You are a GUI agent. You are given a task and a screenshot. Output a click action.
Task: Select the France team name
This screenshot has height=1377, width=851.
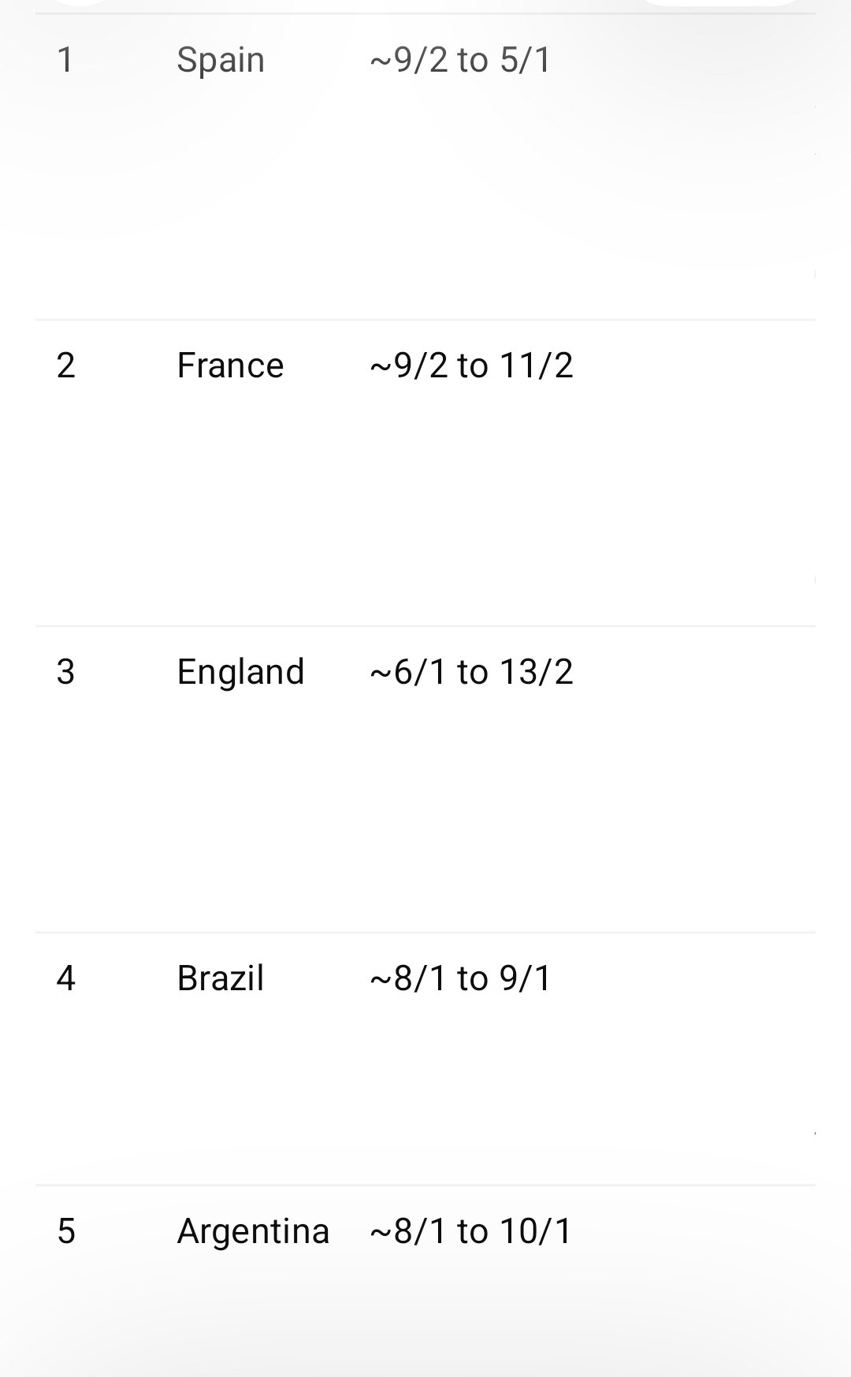pos(230,366)
